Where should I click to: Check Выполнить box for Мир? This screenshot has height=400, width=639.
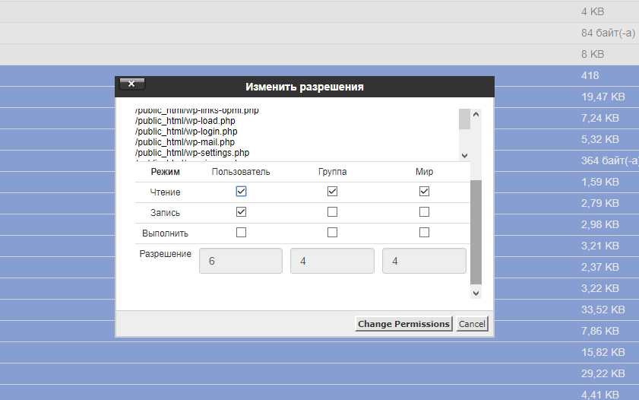[424, 233]
